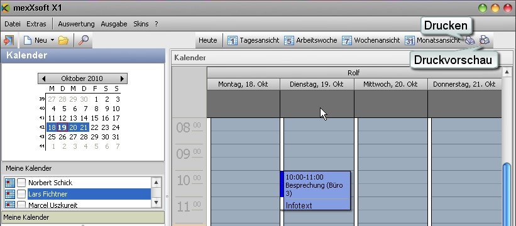Open the Neu dropdown arrow

pos(52,40)
